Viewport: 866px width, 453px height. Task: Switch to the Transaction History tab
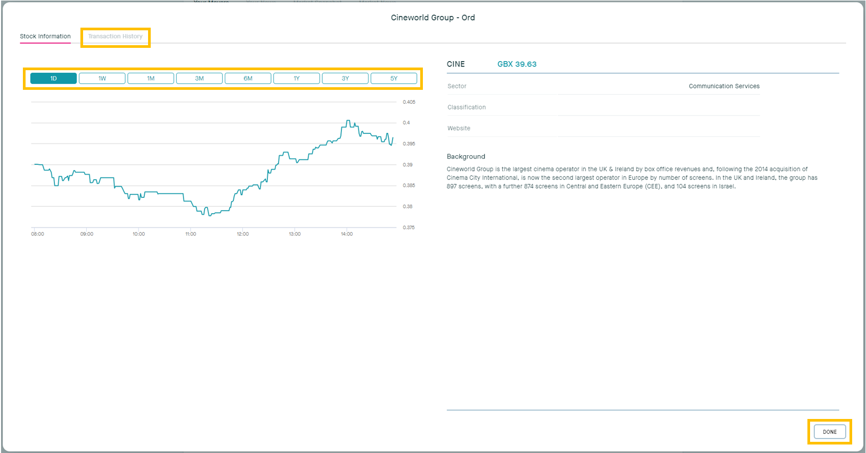(115, 37)
